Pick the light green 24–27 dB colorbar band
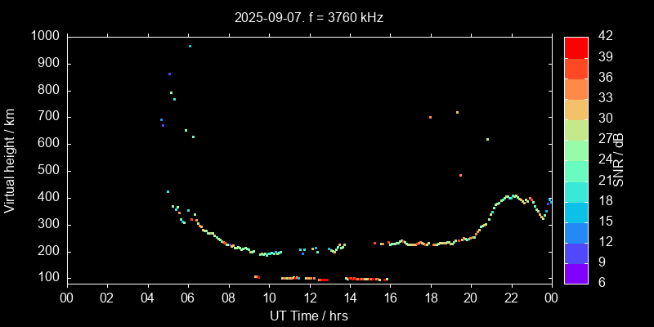The width and height of the screenshot is (654, 327). tap(576, 149)
